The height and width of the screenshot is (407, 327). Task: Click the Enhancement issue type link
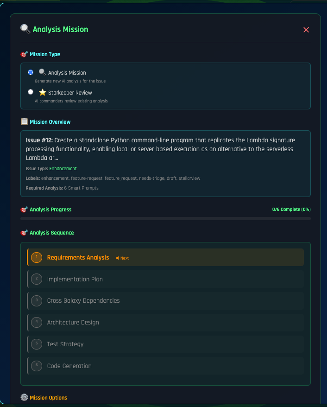click(63, 169)
